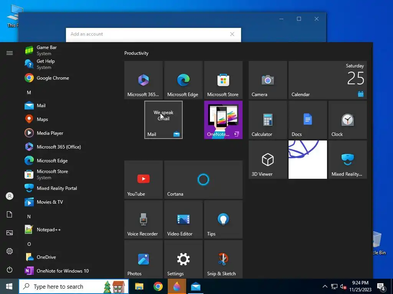Open the Microsoft Store tile
Screen dimensions: 393x294
click(x=223, y=80)
